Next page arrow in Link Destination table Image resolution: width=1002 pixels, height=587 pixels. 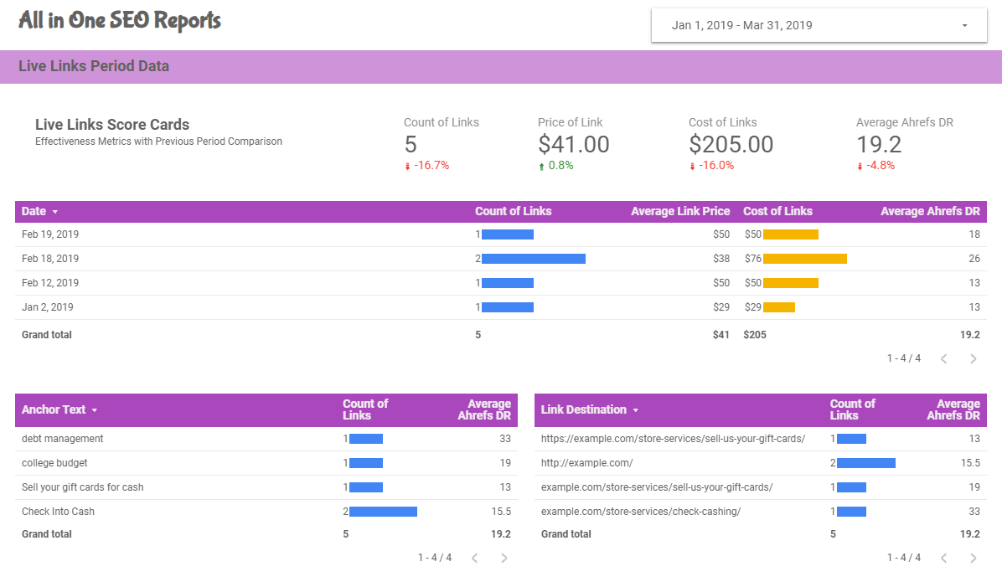[x=974, y=559]
